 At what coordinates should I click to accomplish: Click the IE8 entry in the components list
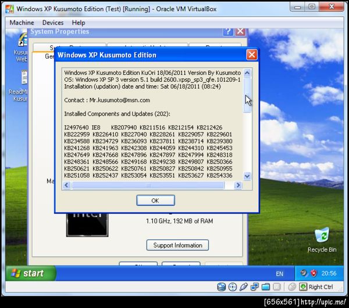(x=96, y=128)
